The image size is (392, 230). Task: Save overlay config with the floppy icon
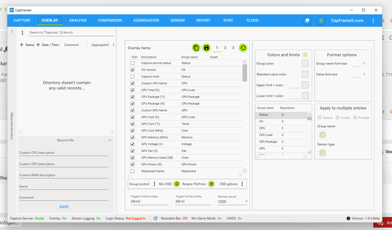tap(206, 48)
